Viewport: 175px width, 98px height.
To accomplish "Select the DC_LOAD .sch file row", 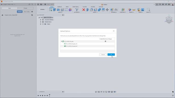I will tap(87, 44).
